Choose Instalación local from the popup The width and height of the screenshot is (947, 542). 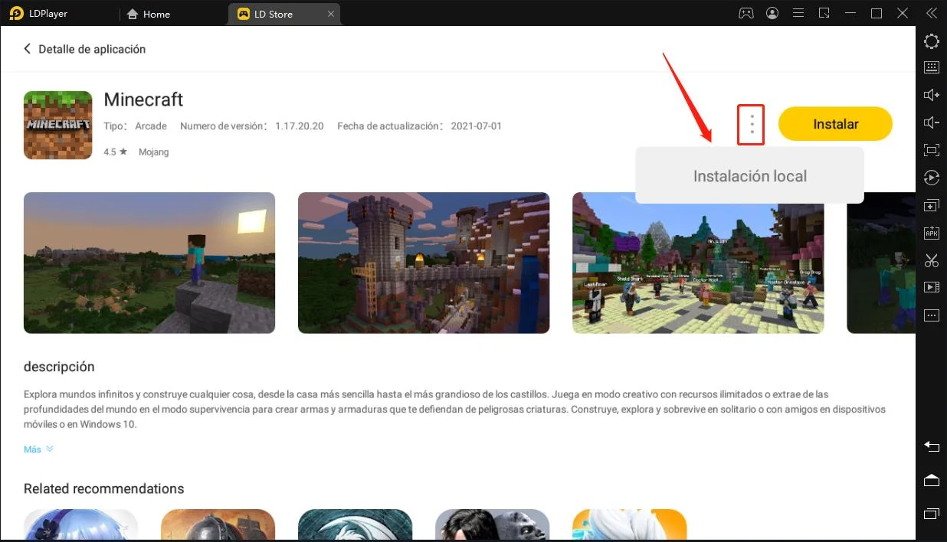[750, 176]
